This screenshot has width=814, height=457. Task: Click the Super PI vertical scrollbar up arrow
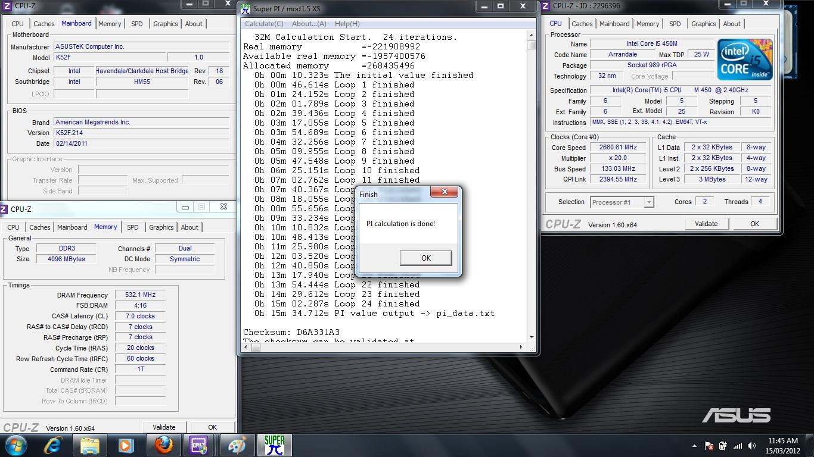tap(531, 36)
